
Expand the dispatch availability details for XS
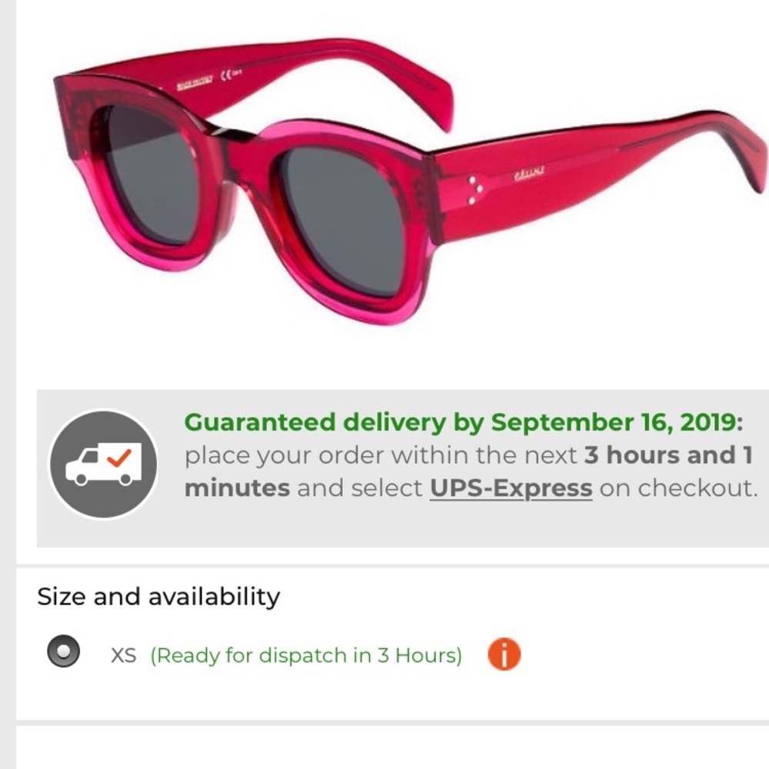506,656
